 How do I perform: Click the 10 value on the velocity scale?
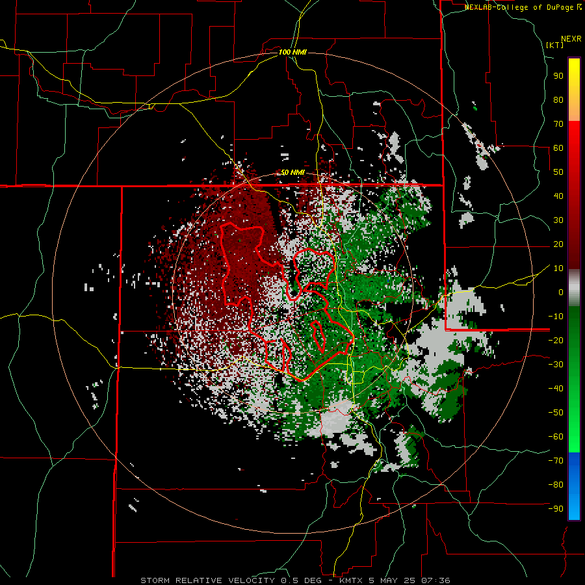(x=558, y=268)
